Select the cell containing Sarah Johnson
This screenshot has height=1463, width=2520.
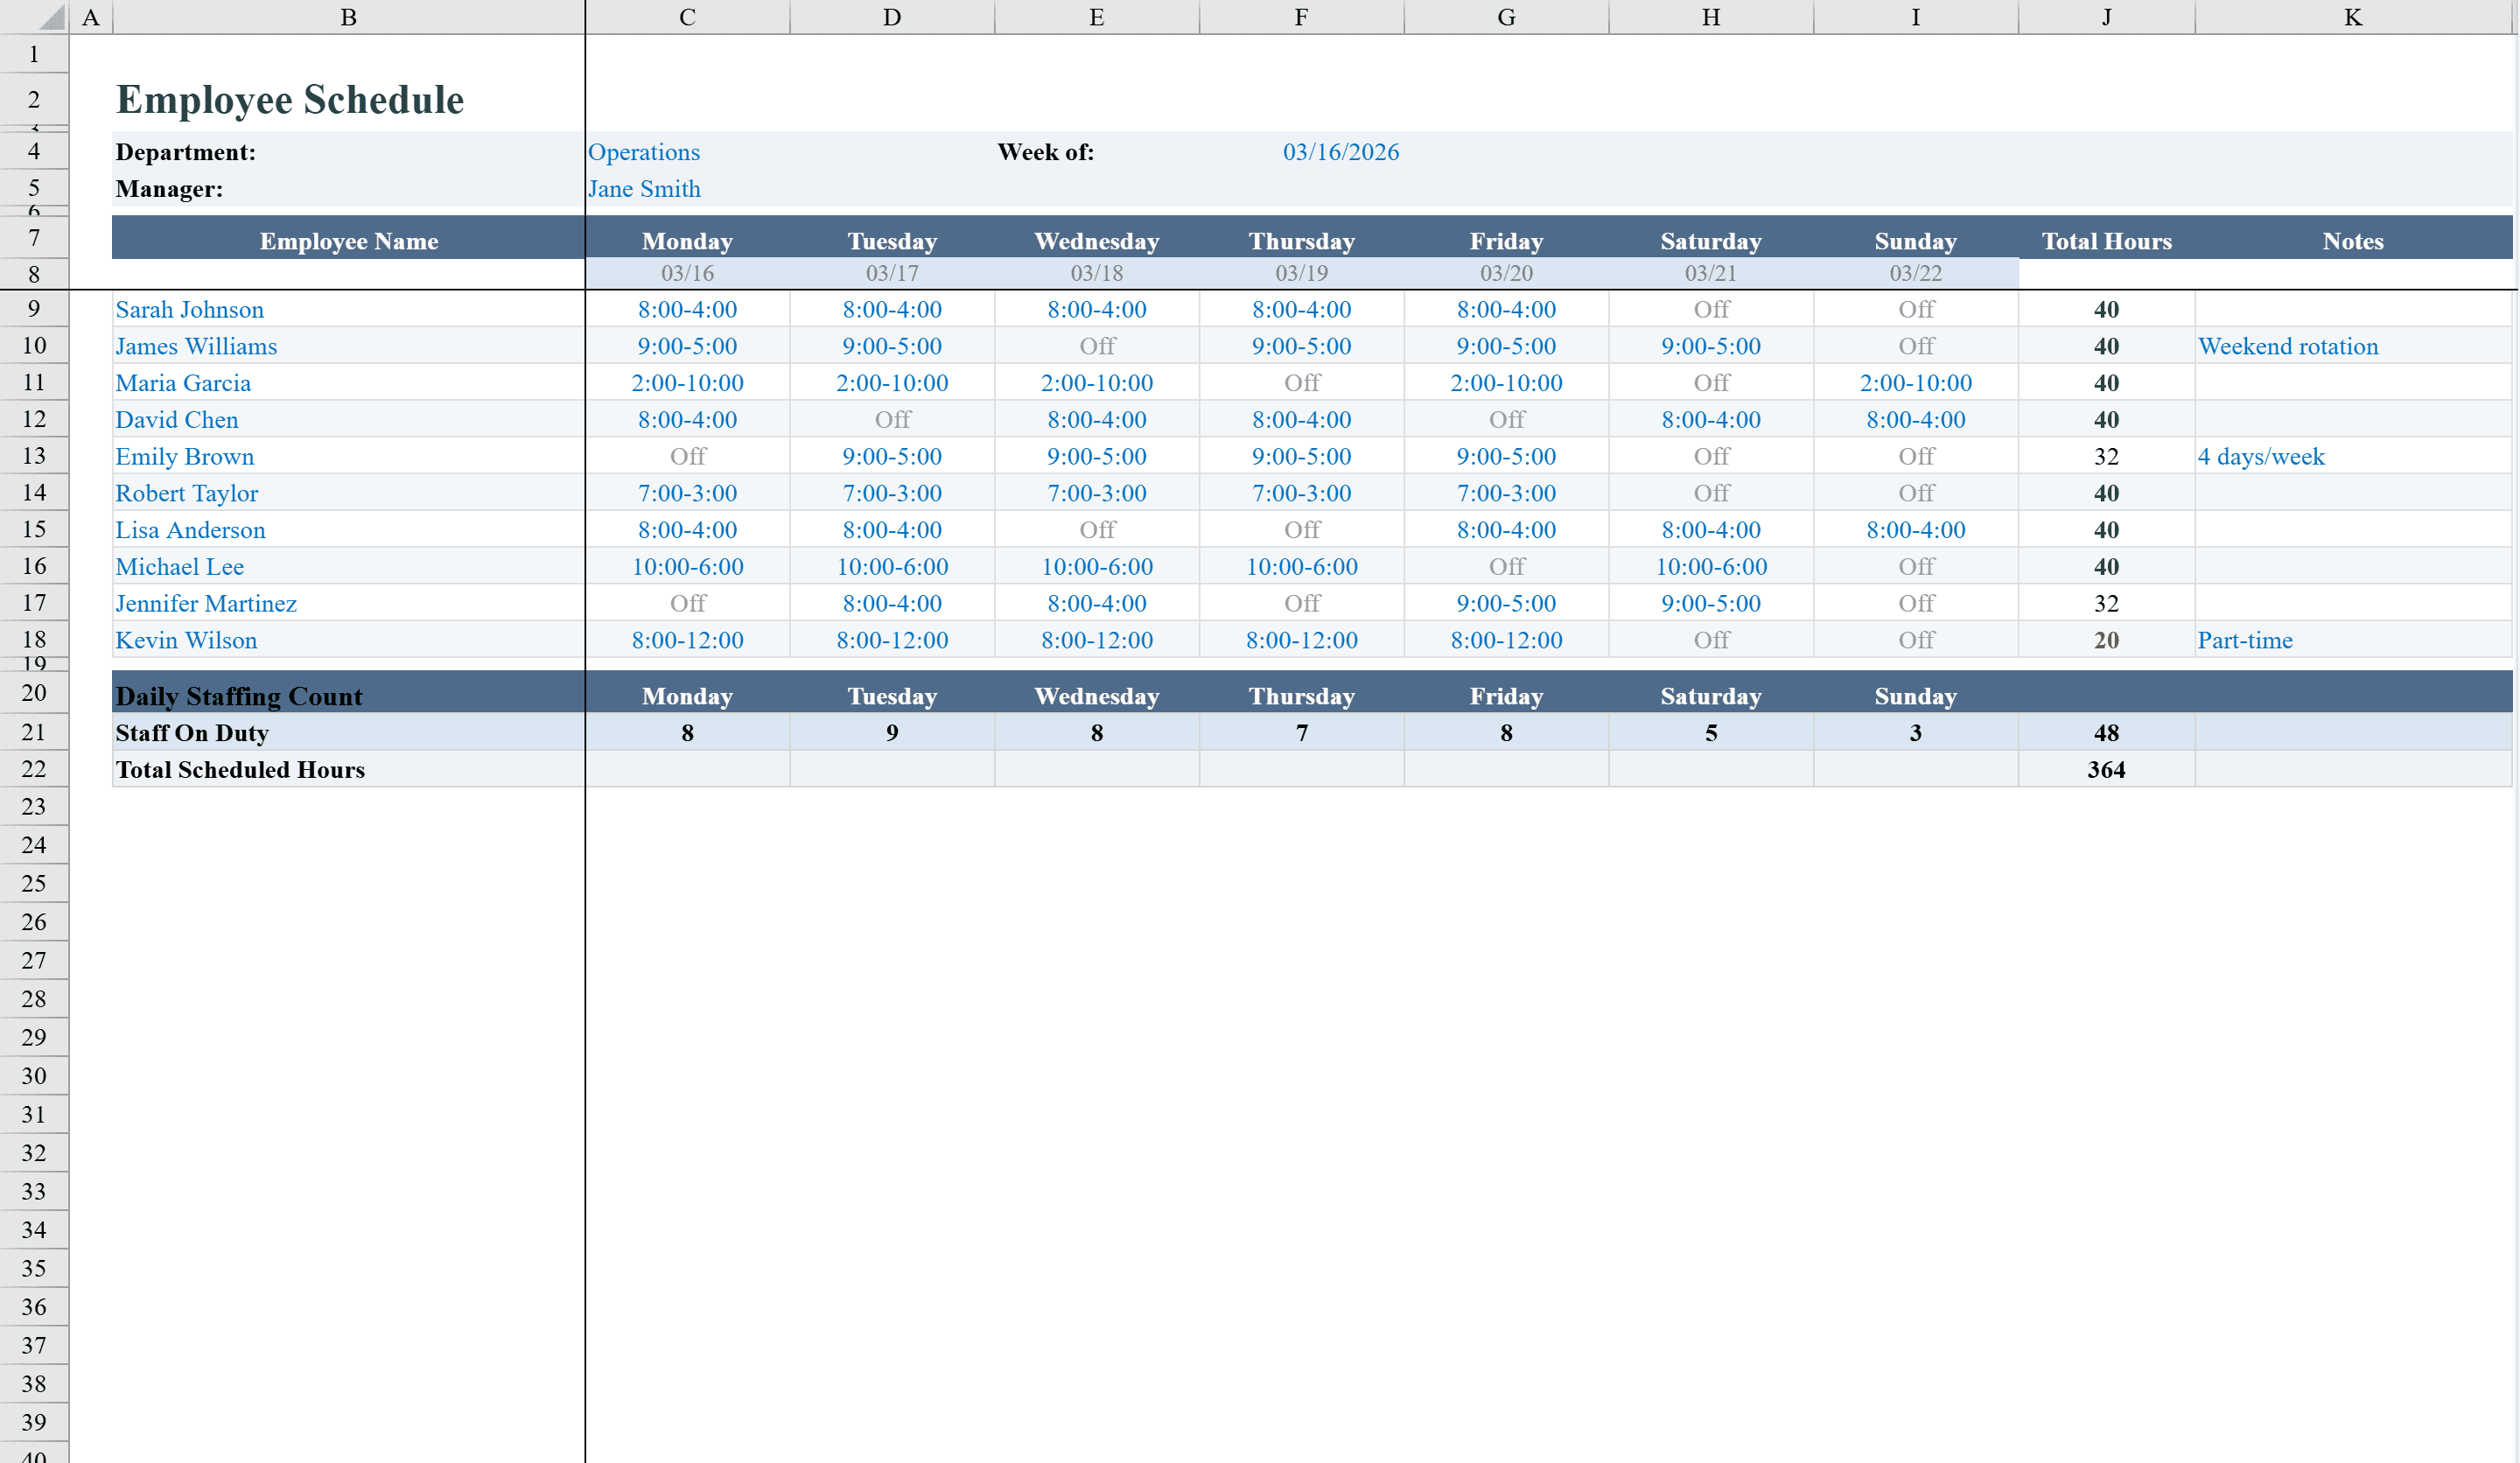[x=190, y=309]
